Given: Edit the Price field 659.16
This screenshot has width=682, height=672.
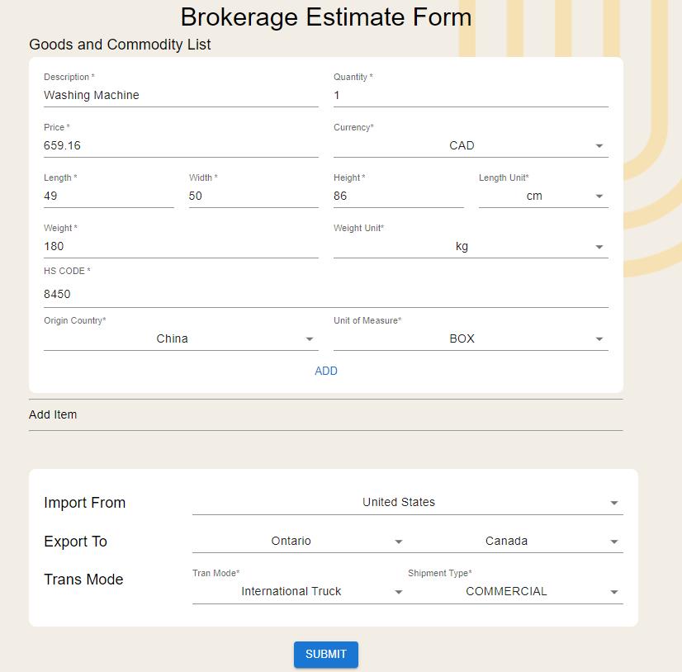Looking at the screenshot, I should (x=181, y=145).
